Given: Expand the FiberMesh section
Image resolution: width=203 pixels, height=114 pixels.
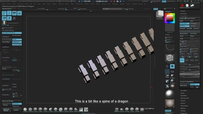Looking at the screenshot, I should 184,96.
